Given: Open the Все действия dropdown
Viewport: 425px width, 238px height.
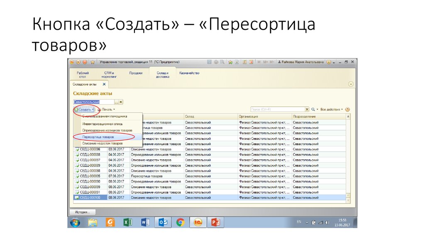Looking at the screenshot, I should click(x=332, y=109).
